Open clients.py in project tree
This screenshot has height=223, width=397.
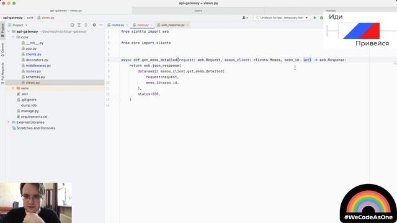tap(33, 55)
